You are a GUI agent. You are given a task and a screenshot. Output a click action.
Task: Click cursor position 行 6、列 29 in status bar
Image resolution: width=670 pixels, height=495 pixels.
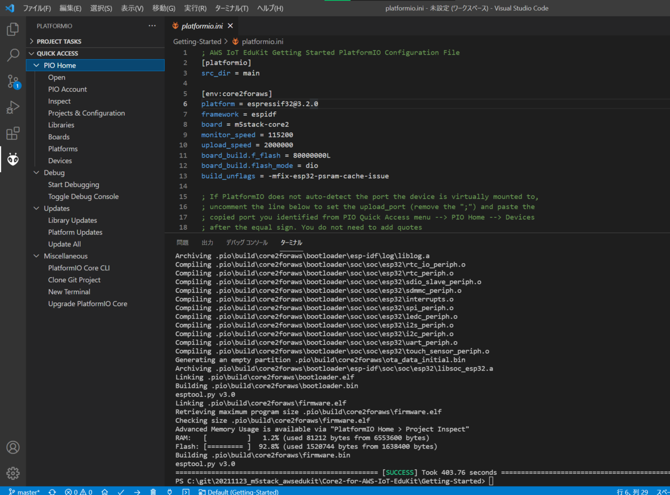[x=633, y=492]
